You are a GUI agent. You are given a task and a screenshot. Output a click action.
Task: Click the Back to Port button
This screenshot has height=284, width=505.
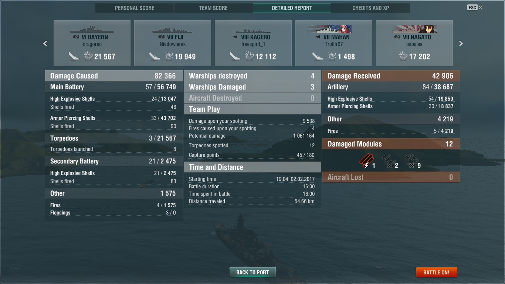(x=253, y=273)
